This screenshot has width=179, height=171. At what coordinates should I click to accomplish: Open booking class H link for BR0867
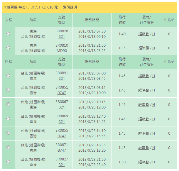tap(153, 105)
